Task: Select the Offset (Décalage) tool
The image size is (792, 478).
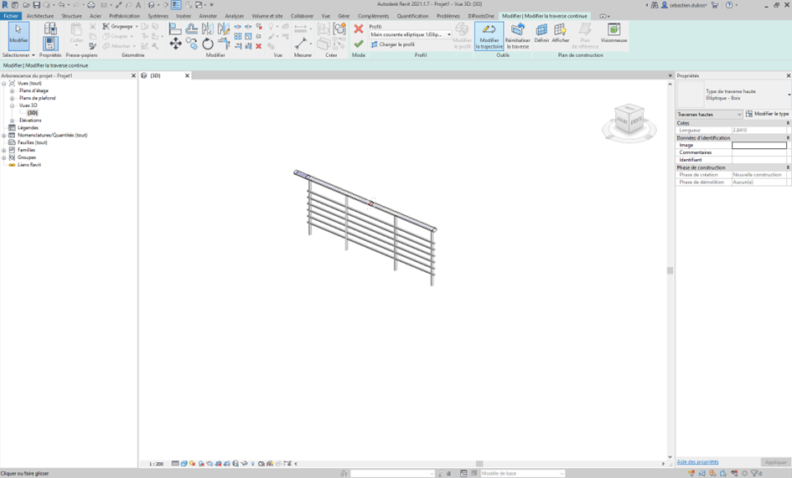Action: (x=191, y=28)
